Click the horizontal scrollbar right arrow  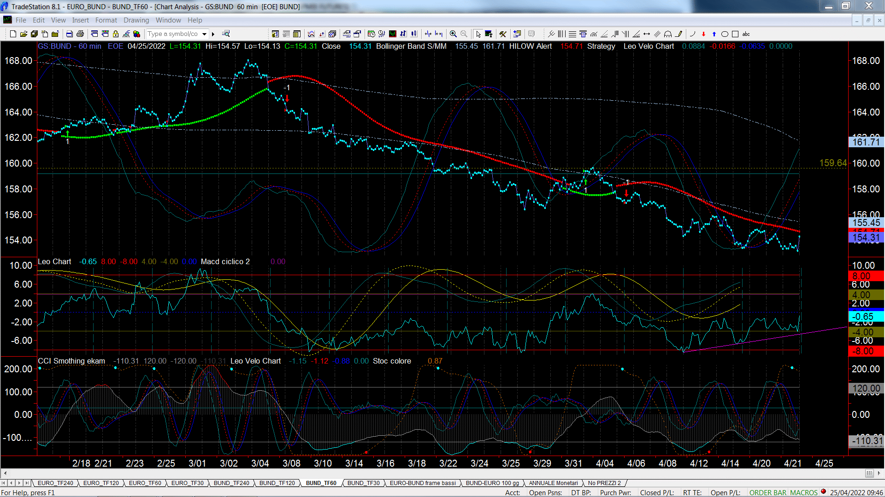coord(879,473)
